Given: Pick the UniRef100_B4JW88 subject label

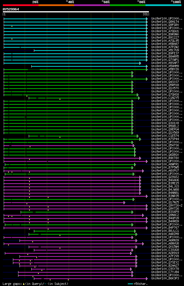Looking at the screenshot, I should pyautogui.click(x=165, y=190).
